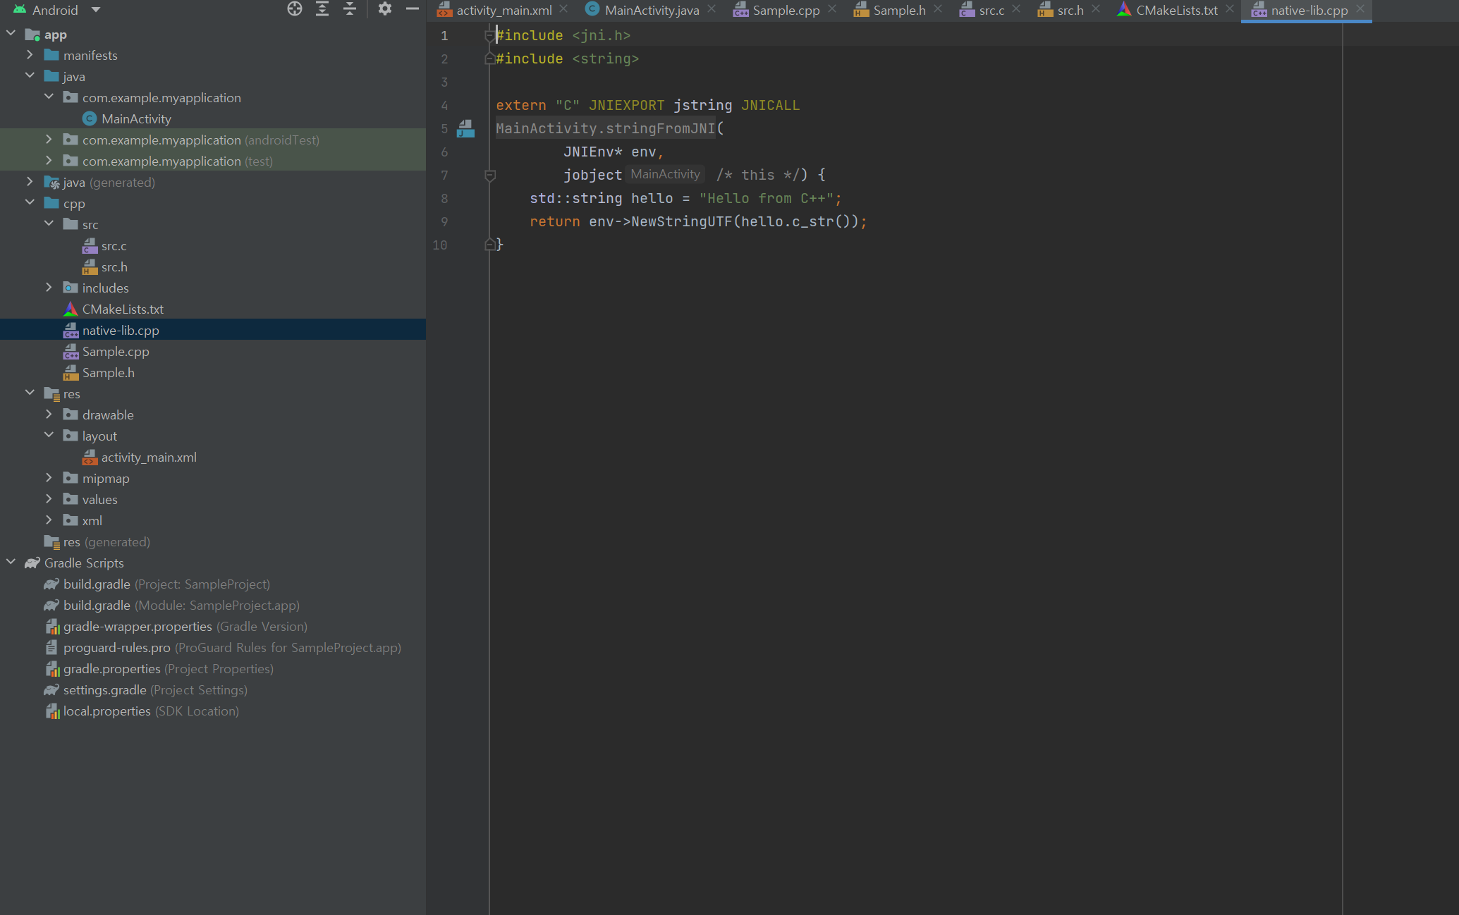
Task: Toggle the code fold marker on line 7
Action: [x=490, y=175]
